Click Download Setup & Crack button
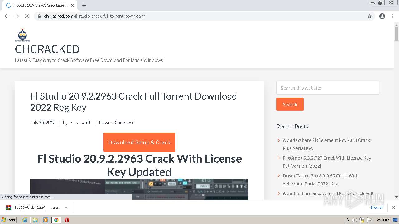Viewport: 399px width, 224px height. (x=139, y=142)
